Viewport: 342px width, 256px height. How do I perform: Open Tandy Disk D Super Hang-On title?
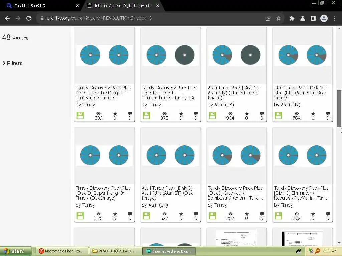[103, 193]
